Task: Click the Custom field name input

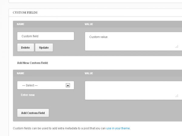Action: click(45, 36)
